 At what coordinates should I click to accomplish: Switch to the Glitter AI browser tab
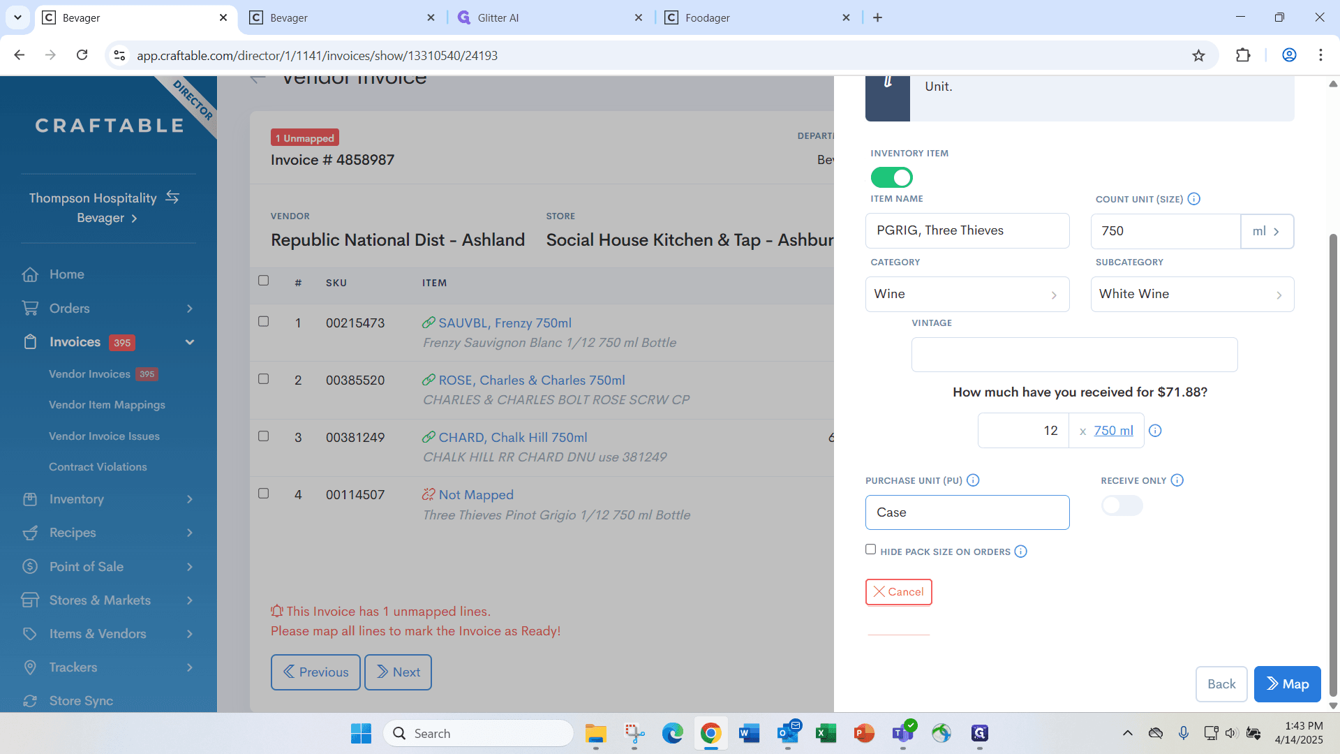click(x=550, y=17)
